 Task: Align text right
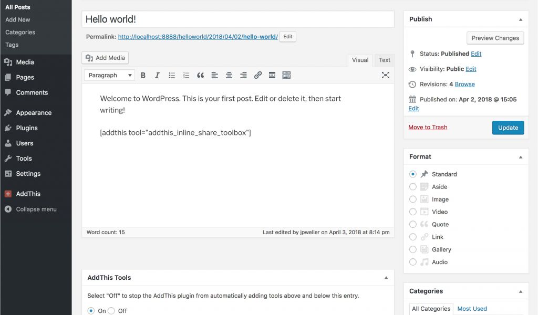click(x=243, y=76)
